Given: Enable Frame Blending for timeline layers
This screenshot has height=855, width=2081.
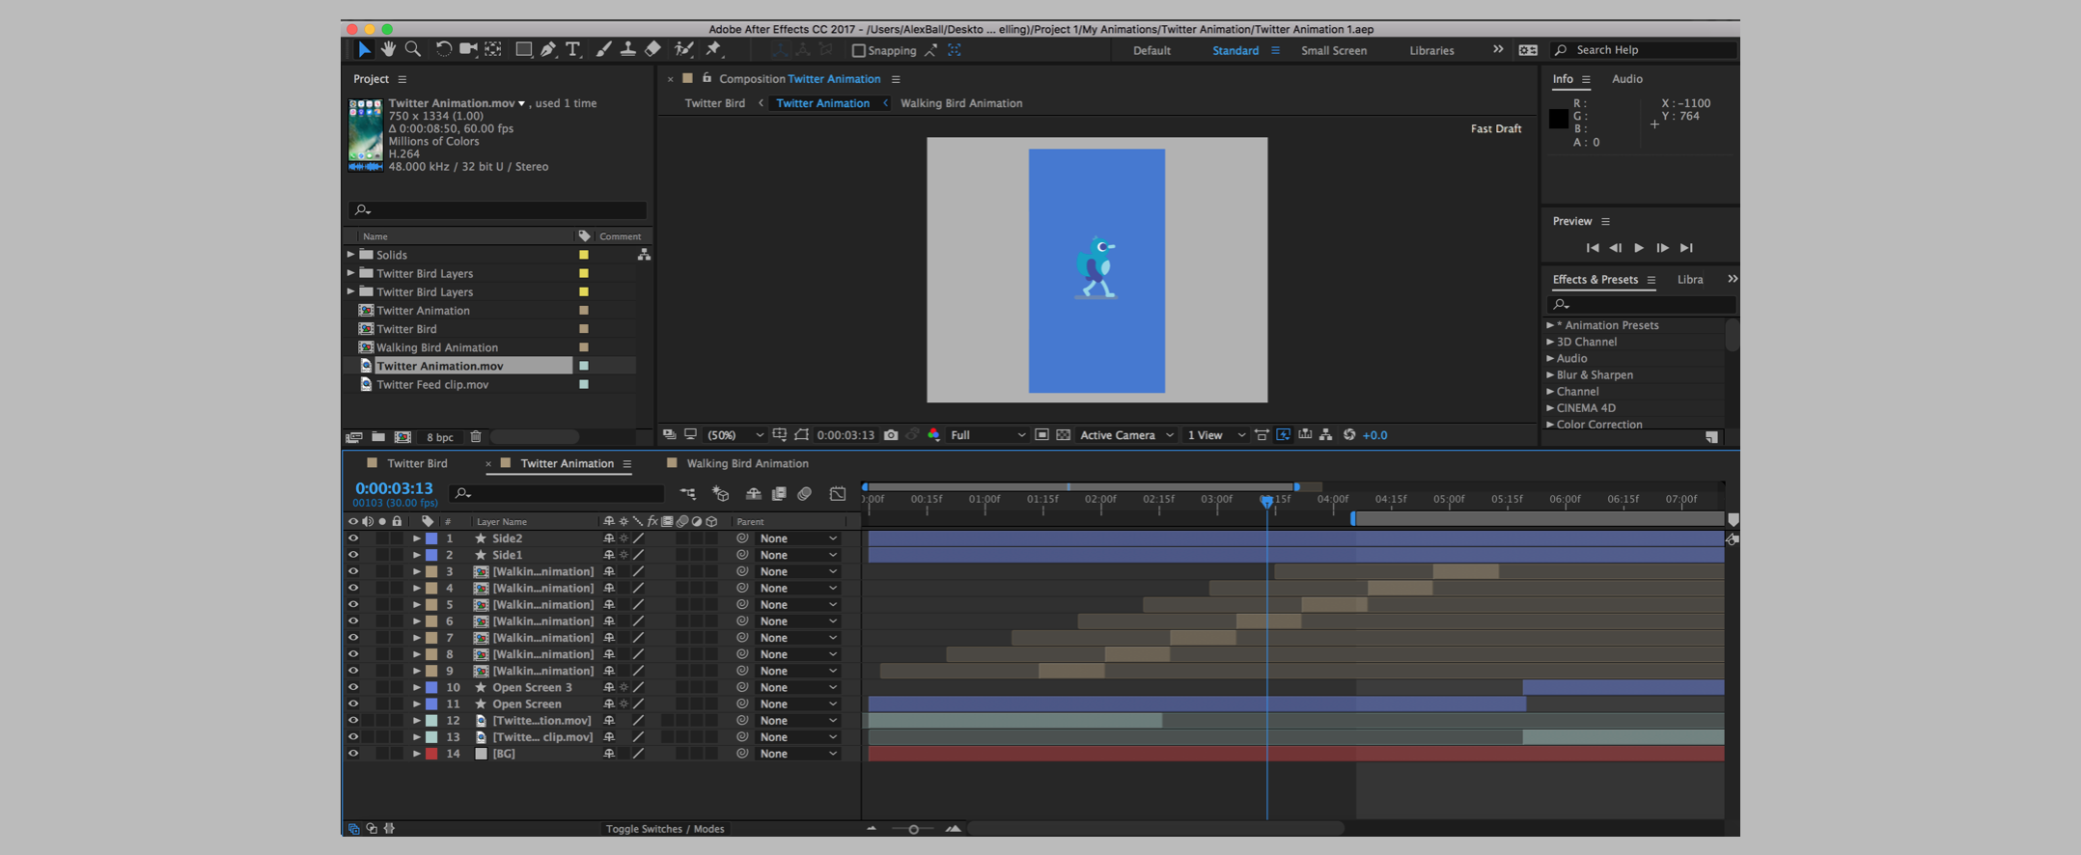Looking at the screenshot, I should pos(779,494).
